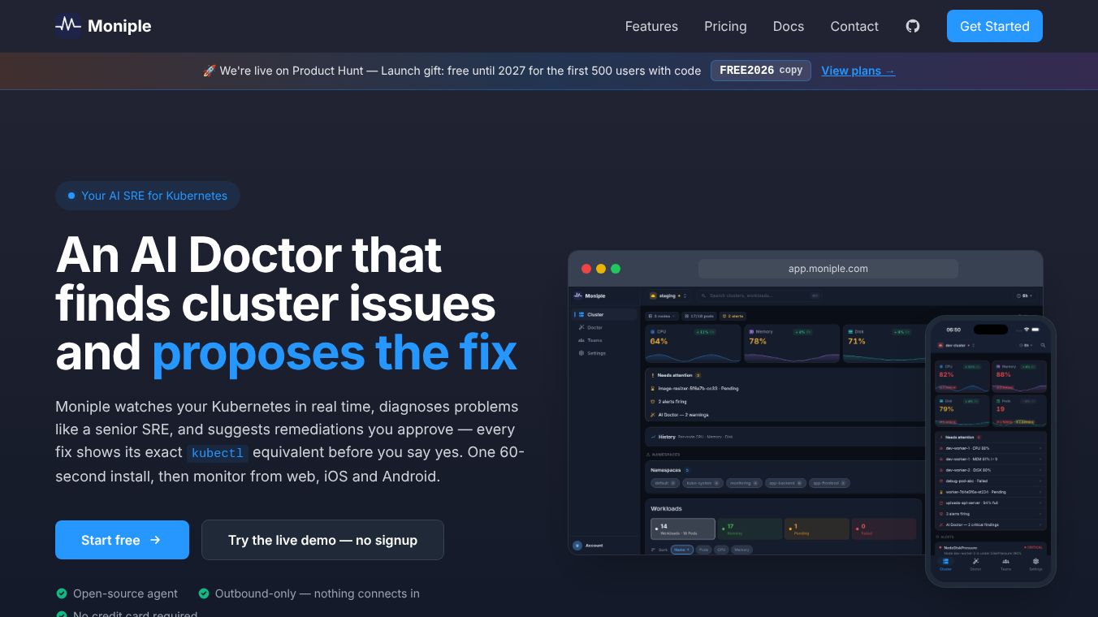Click the 17/18 pods chip in desktop preview
Viewport: 1098px width, 617px height.
[698, 316]
